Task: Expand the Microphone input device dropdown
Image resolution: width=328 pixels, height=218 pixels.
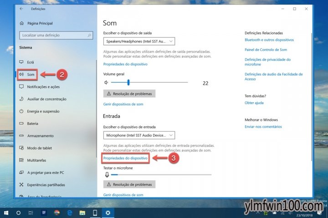Action: [139, 135]
